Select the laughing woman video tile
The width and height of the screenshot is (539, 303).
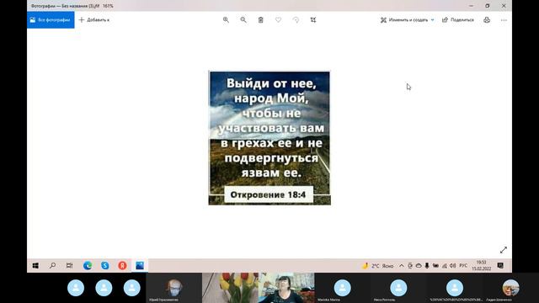tap(286, 288)
